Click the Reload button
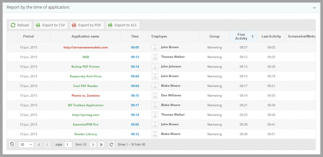 coord(20,25)
